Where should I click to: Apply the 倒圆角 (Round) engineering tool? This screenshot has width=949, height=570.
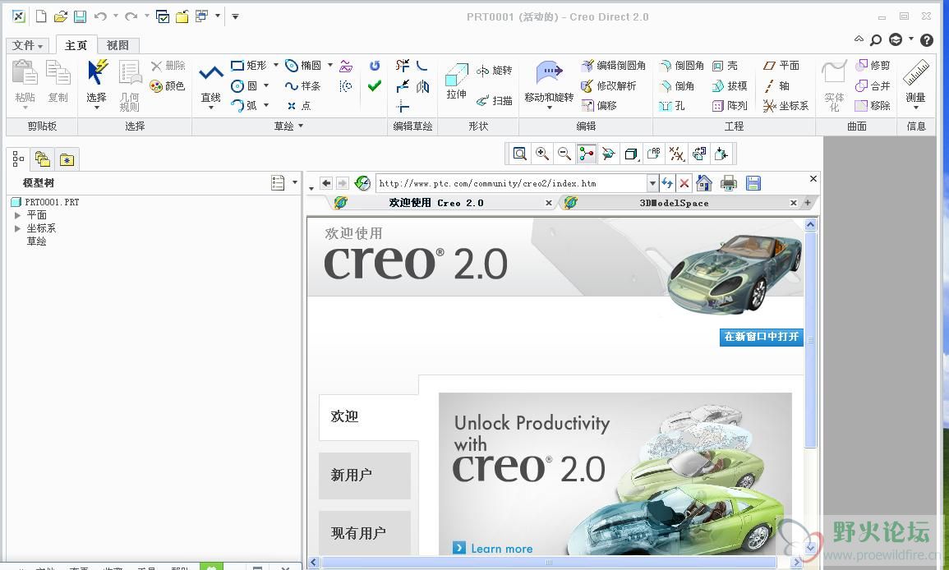(681, 66)
